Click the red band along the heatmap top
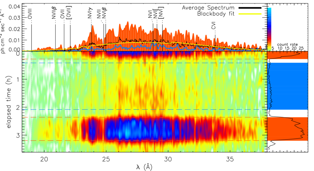 click(138, 54)
